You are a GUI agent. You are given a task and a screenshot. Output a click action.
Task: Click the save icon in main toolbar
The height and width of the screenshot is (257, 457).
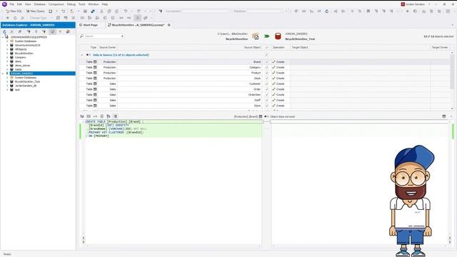click(x=85, y=11)
